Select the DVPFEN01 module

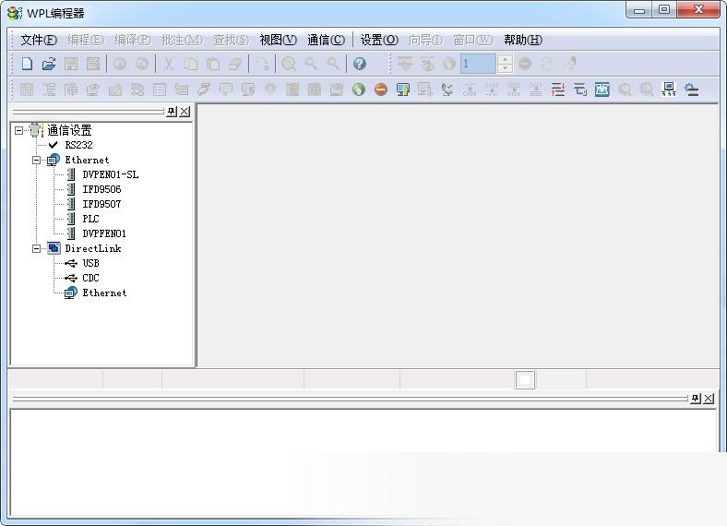click(x=104, y=233)
